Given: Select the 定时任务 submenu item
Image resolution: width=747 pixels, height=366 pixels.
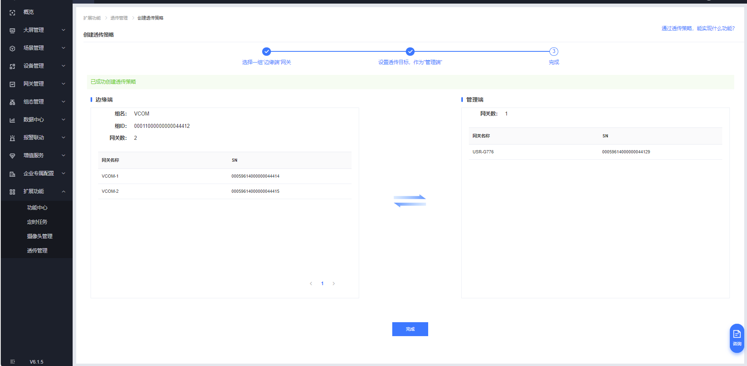Looking at the screenshot, I should coord(37,222).
